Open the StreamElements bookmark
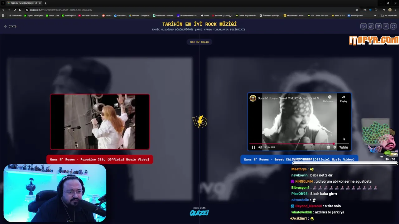Screen dimensions: 399x224 [187, 16]
